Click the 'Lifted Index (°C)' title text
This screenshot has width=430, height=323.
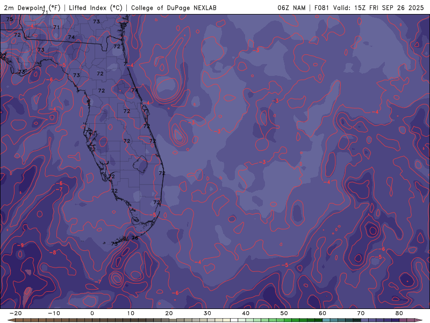(96, 8)
